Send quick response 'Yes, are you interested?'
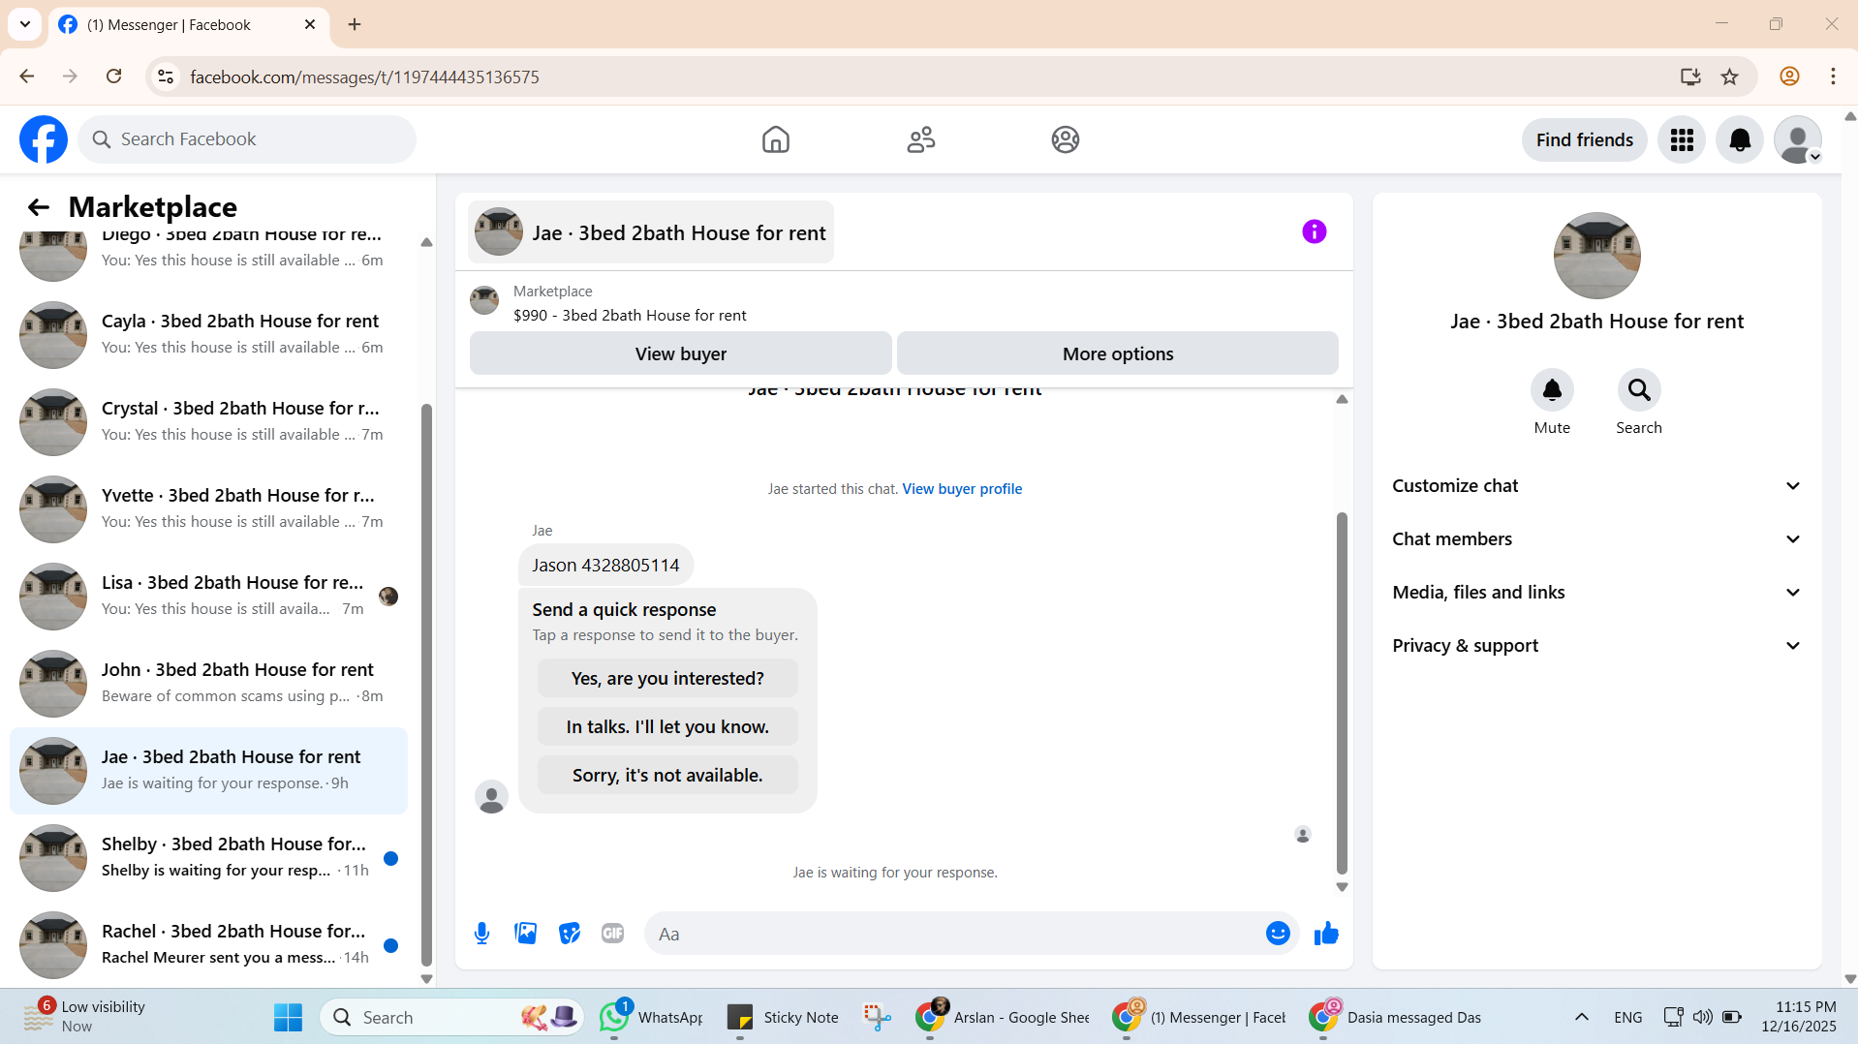 coord(667,678)
